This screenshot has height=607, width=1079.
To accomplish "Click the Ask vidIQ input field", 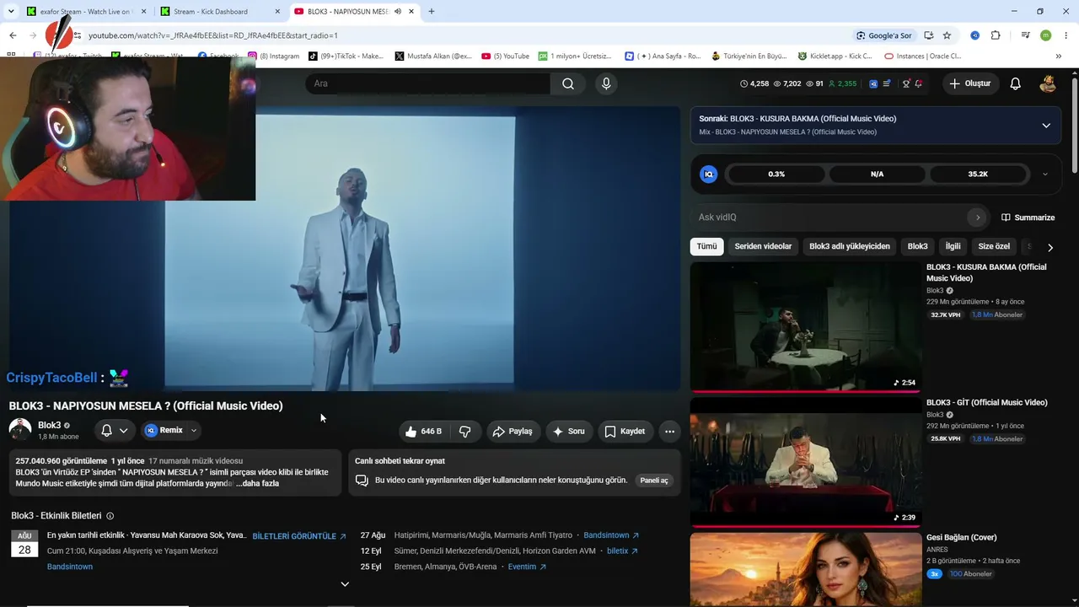I will pyautogui.click(x=830, y=218).
